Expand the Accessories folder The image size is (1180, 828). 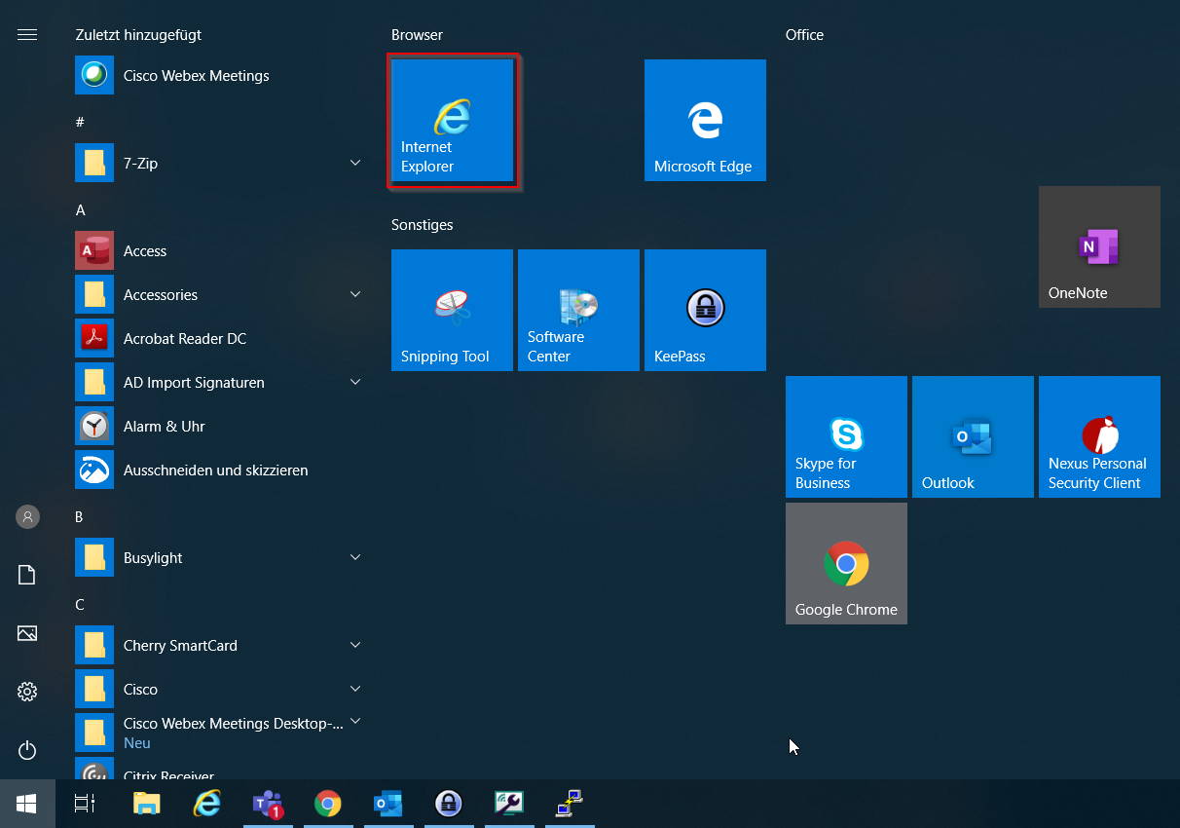(355, 294)
